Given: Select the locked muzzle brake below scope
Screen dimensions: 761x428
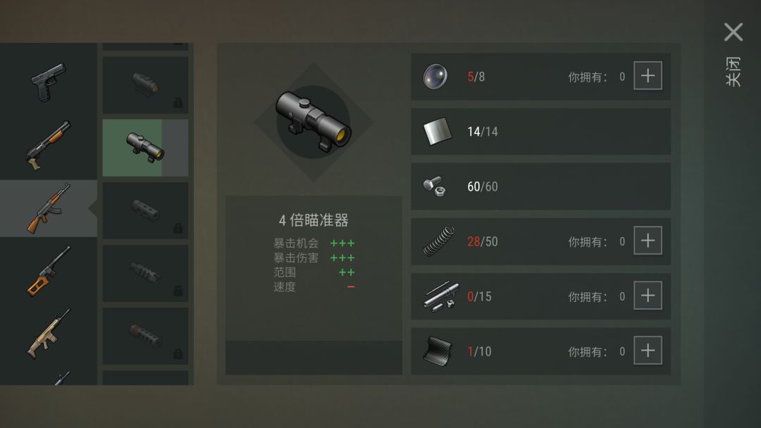Looking at the screenshot, I should click(145, 210).
